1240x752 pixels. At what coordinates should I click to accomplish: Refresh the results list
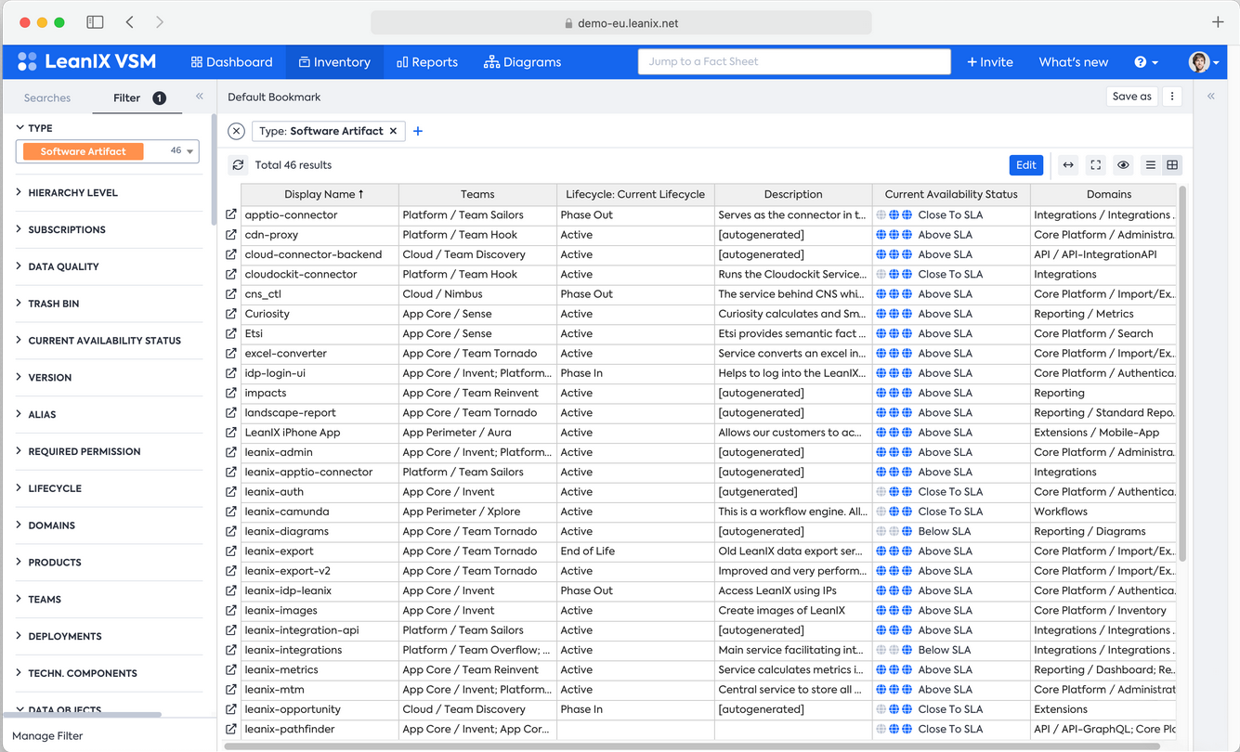[x=239, y=165]
